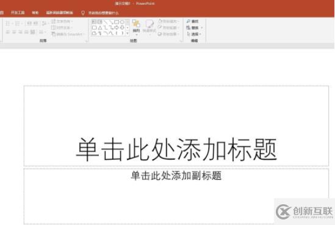Click the Tell Me lightbulb icon
The height and width of the screenshot is (225, 335).
tap(83, 13)
